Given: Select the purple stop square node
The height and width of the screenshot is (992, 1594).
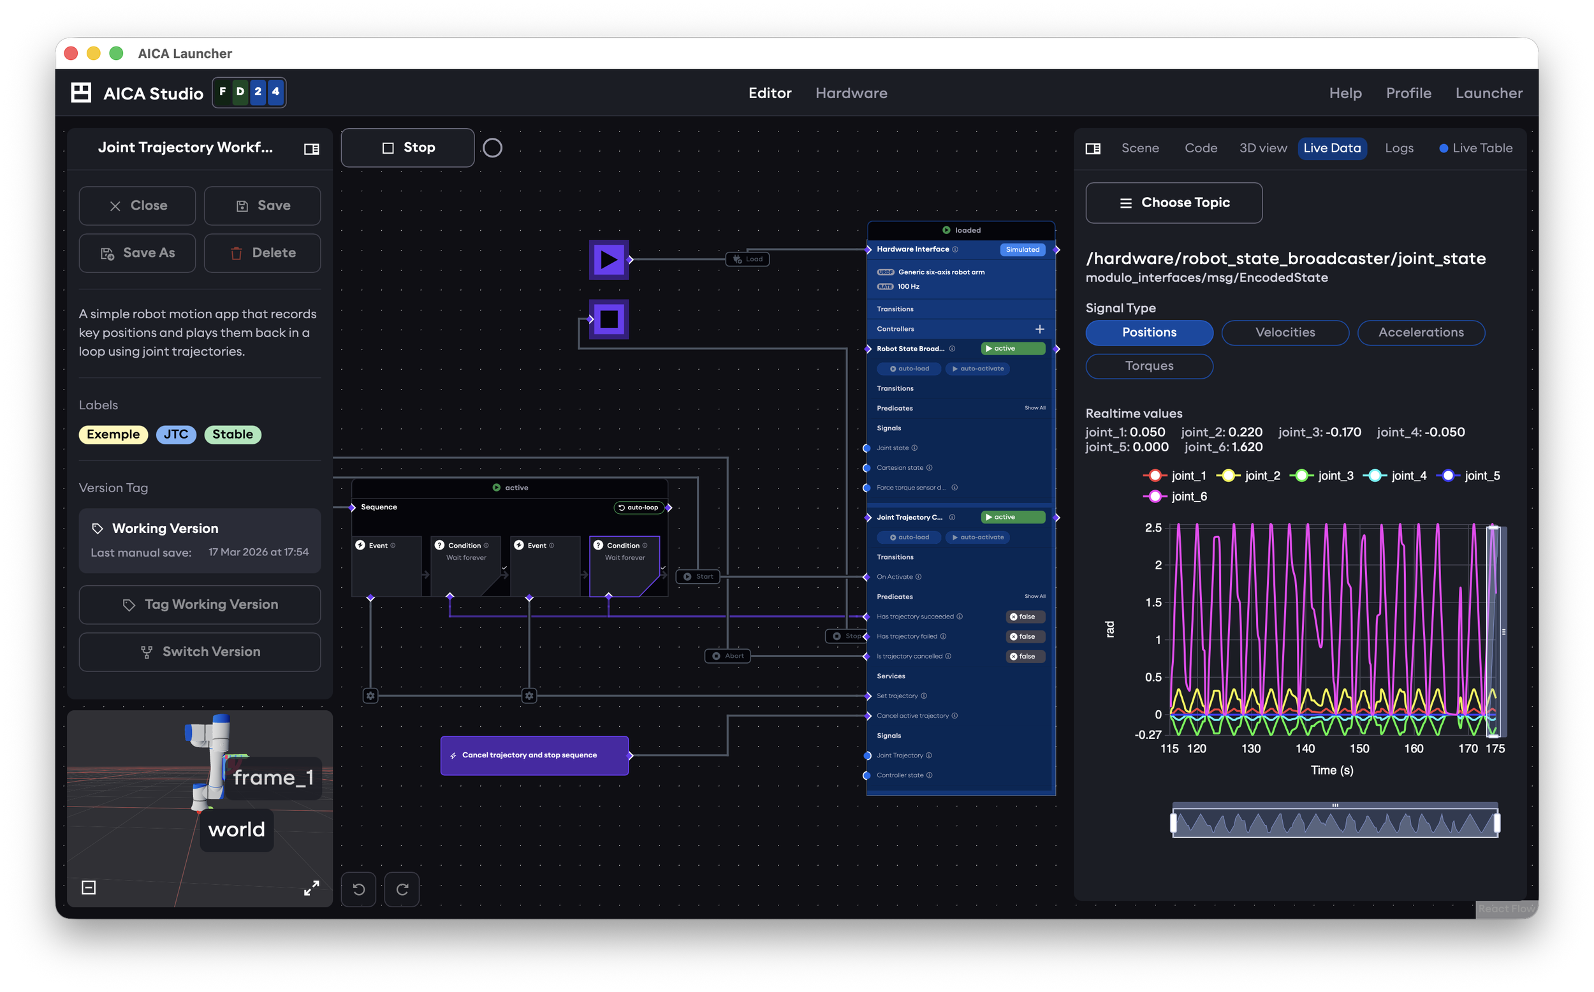Looking at the screenshot, I should (x=609, y=319).
